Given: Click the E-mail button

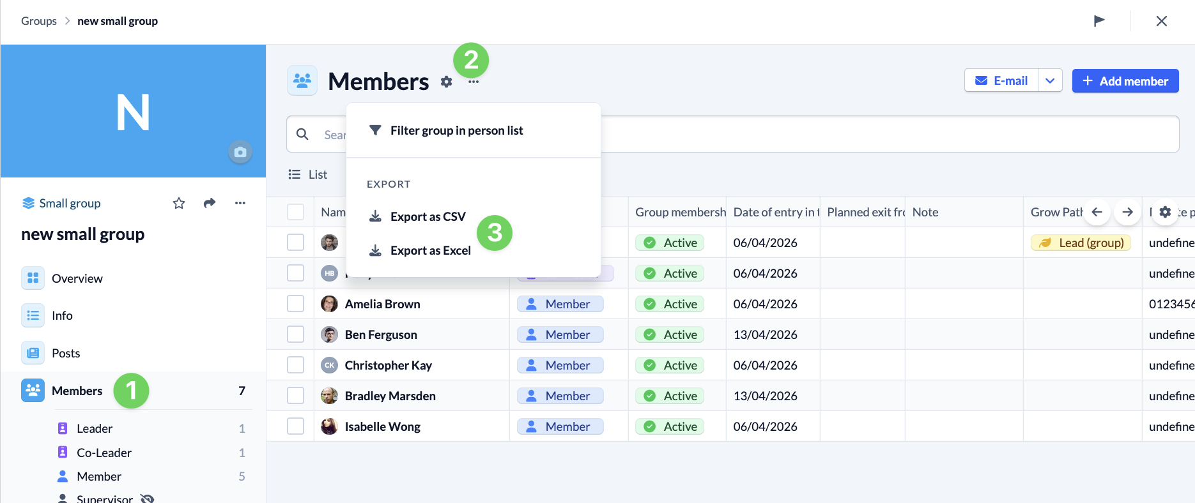Looking at the screenshot, I should (1001, 81).
